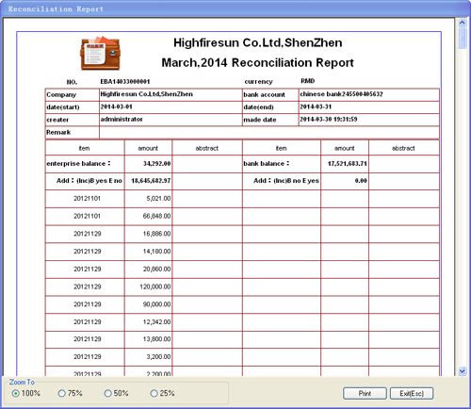Choose the 50% zoom radio button
471x409 pixels.
pyautogui.click(x=108, y=393)
